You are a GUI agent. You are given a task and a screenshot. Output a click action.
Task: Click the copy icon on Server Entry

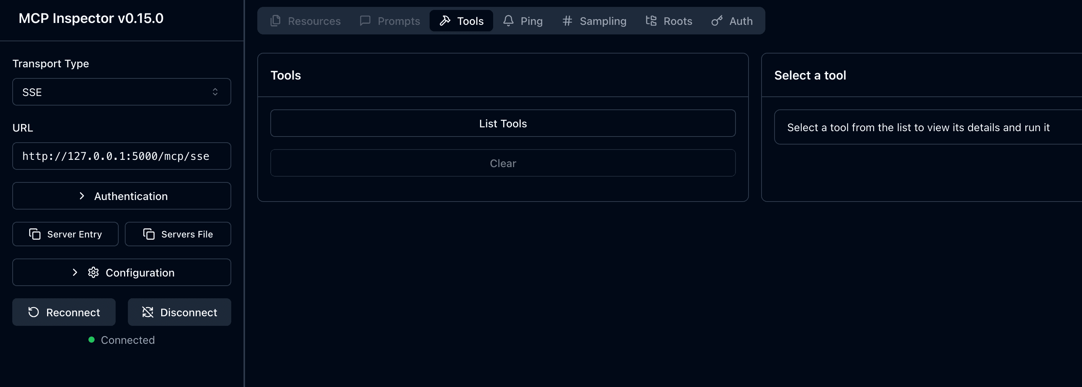pos(35,234)
